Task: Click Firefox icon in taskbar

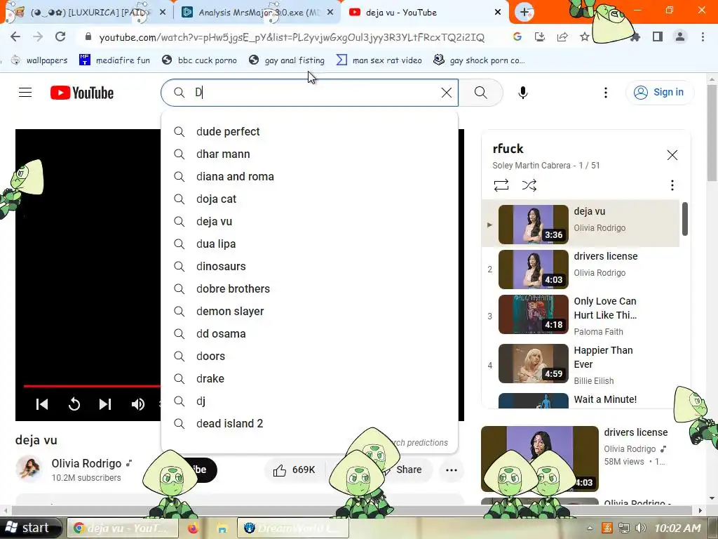Action: pos(193,528)
